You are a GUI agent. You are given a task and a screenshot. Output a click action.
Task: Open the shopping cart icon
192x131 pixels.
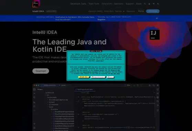coord(153,4)
